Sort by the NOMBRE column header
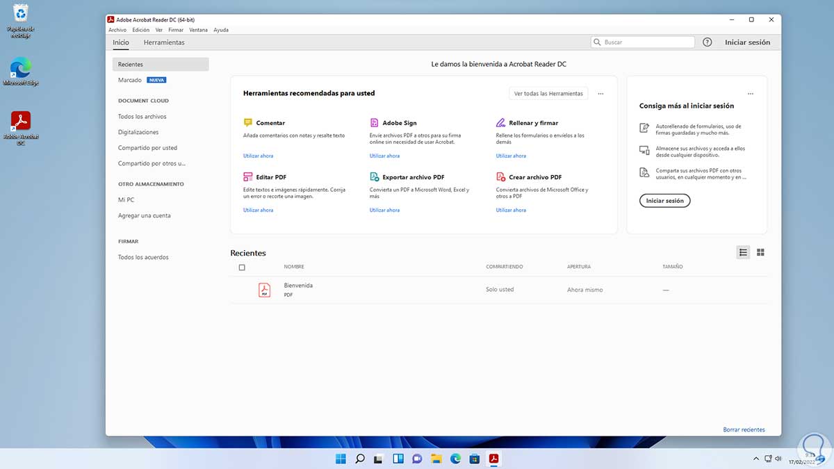This screenshot has height=469, width=834. pyautogui.click(x=294, y=267)
